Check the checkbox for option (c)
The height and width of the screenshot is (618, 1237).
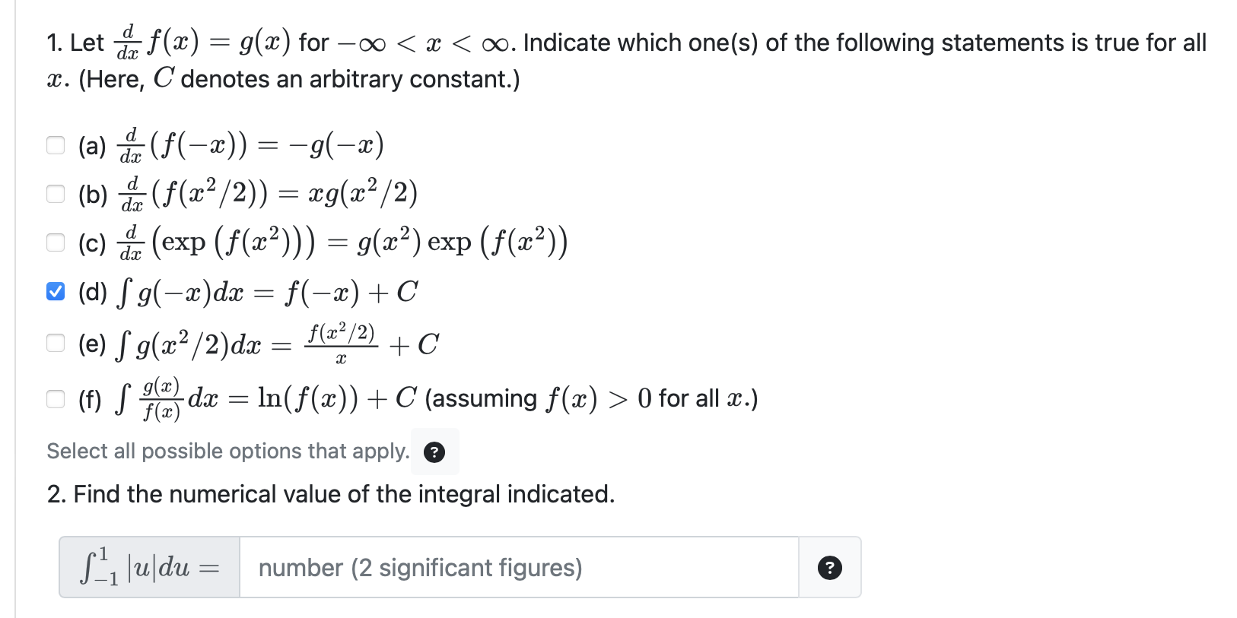pyautogui.click(x=56, y=242)
